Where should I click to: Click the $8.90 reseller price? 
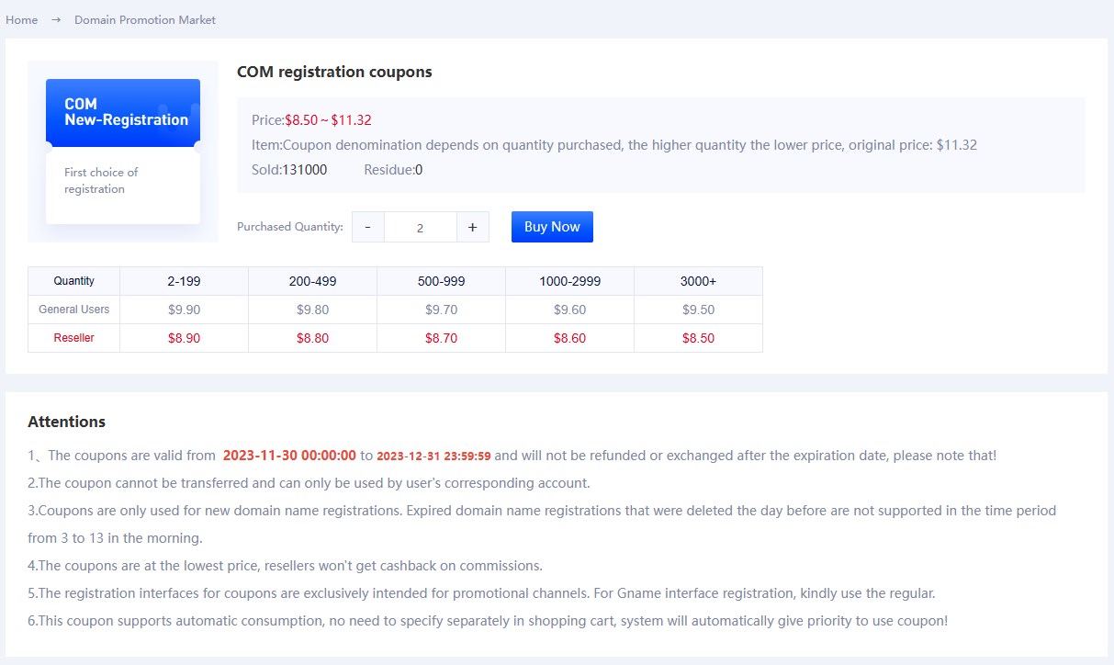184,338
